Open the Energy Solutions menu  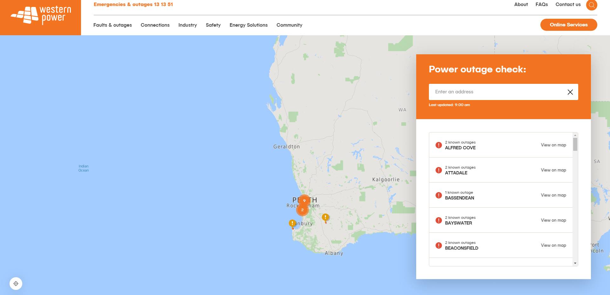248,25
